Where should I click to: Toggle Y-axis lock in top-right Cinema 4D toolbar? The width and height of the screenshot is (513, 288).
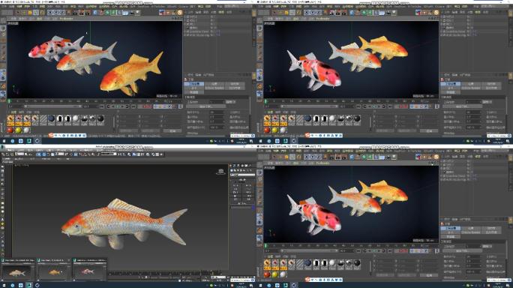313,13
